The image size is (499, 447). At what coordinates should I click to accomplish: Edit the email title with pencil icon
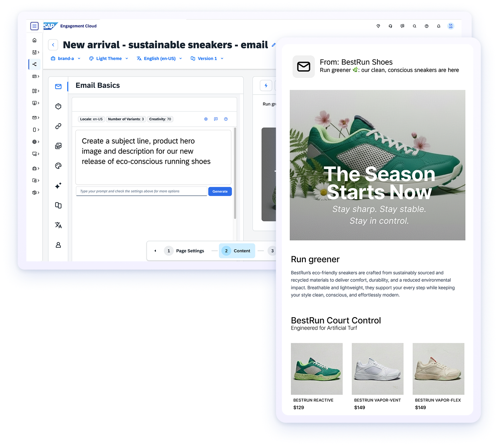point(274,45)
